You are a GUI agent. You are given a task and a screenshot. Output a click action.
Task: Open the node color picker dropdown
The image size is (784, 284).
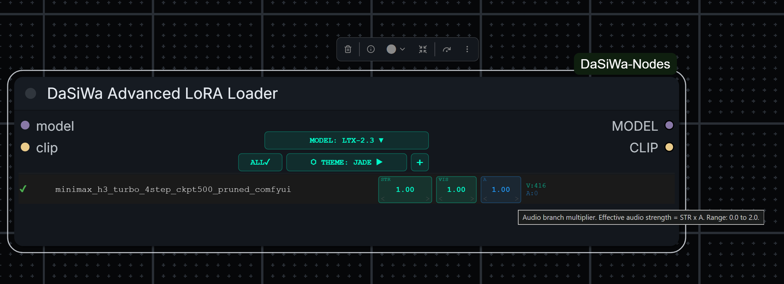point(396,49)
